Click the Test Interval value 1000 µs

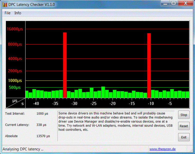[42, 113]
